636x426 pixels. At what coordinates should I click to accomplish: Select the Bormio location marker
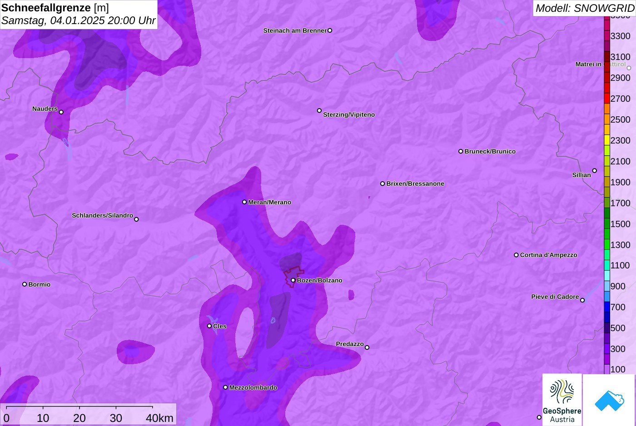tap(25, 284)
